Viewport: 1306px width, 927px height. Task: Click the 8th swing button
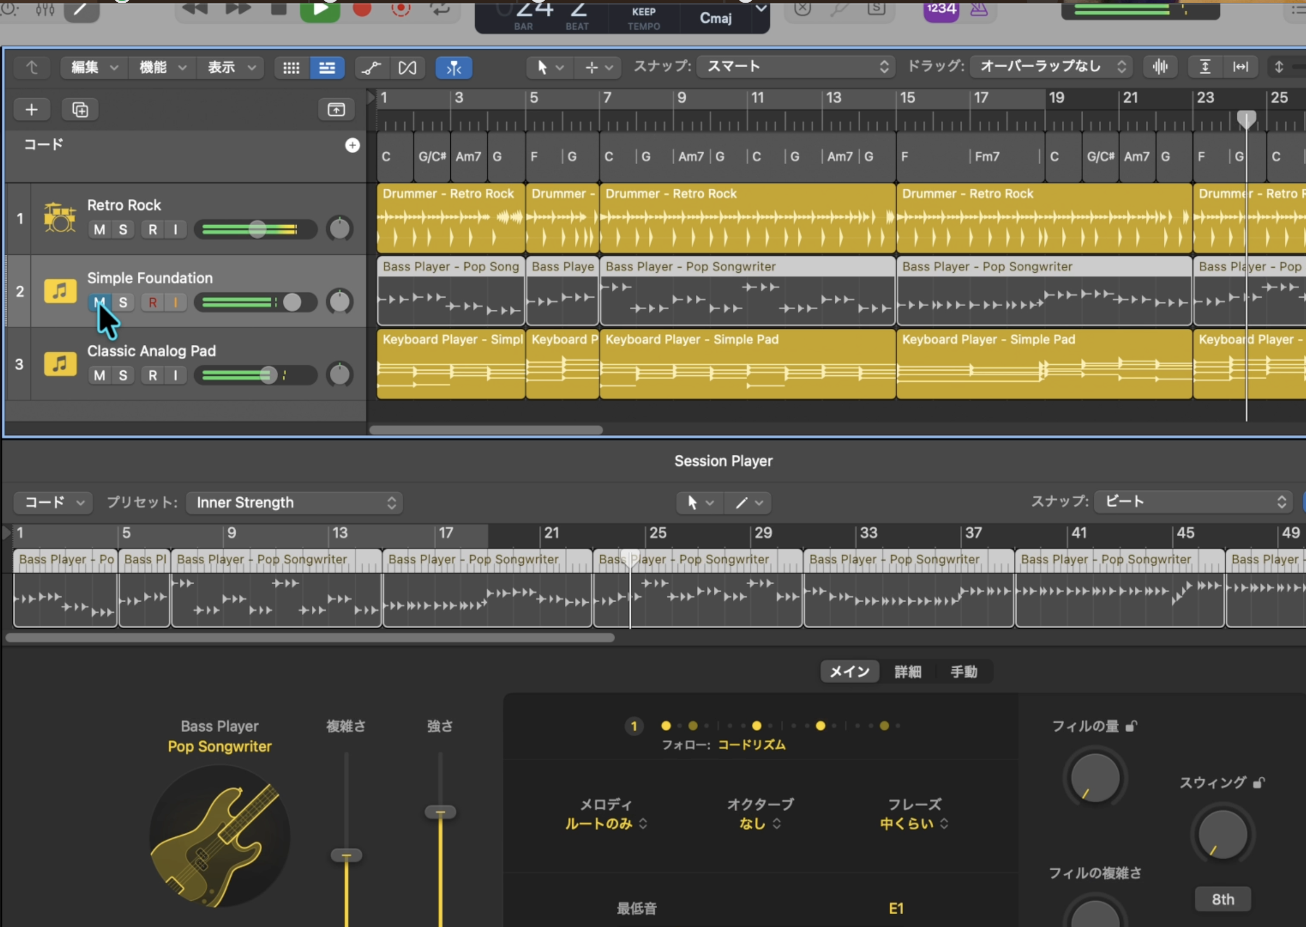click(x=1222, y=900)
